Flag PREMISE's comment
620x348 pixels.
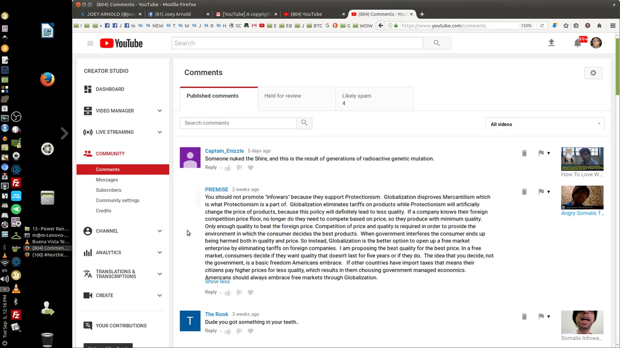click(541, 192)
